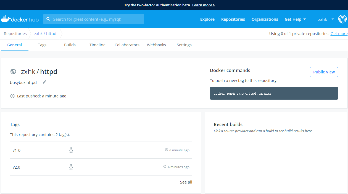Click the Recent builds heading
Image resolution: width=348 pixels, height=194 pixels.
(228, 124)
